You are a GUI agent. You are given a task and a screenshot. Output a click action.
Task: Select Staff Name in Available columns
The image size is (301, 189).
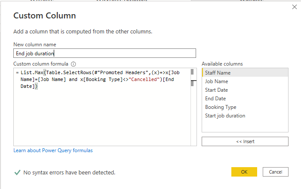point(245,73)
